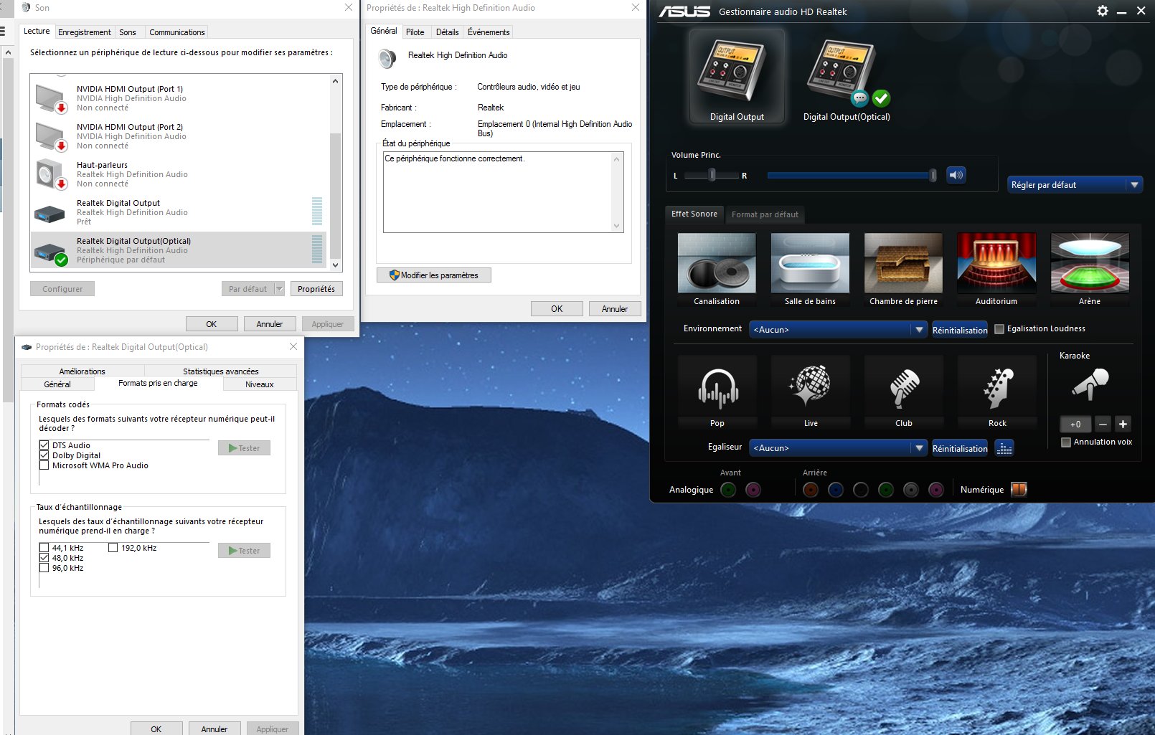The height and width of the screenshot is (735, 1155).
Task: Mute volume with the speaker button
Action: pos(956,175)
